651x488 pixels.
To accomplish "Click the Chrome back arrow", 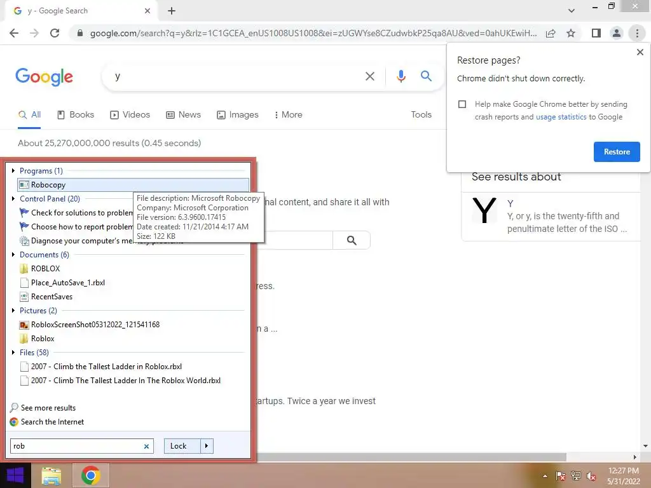I will click(x=14, y=33).
